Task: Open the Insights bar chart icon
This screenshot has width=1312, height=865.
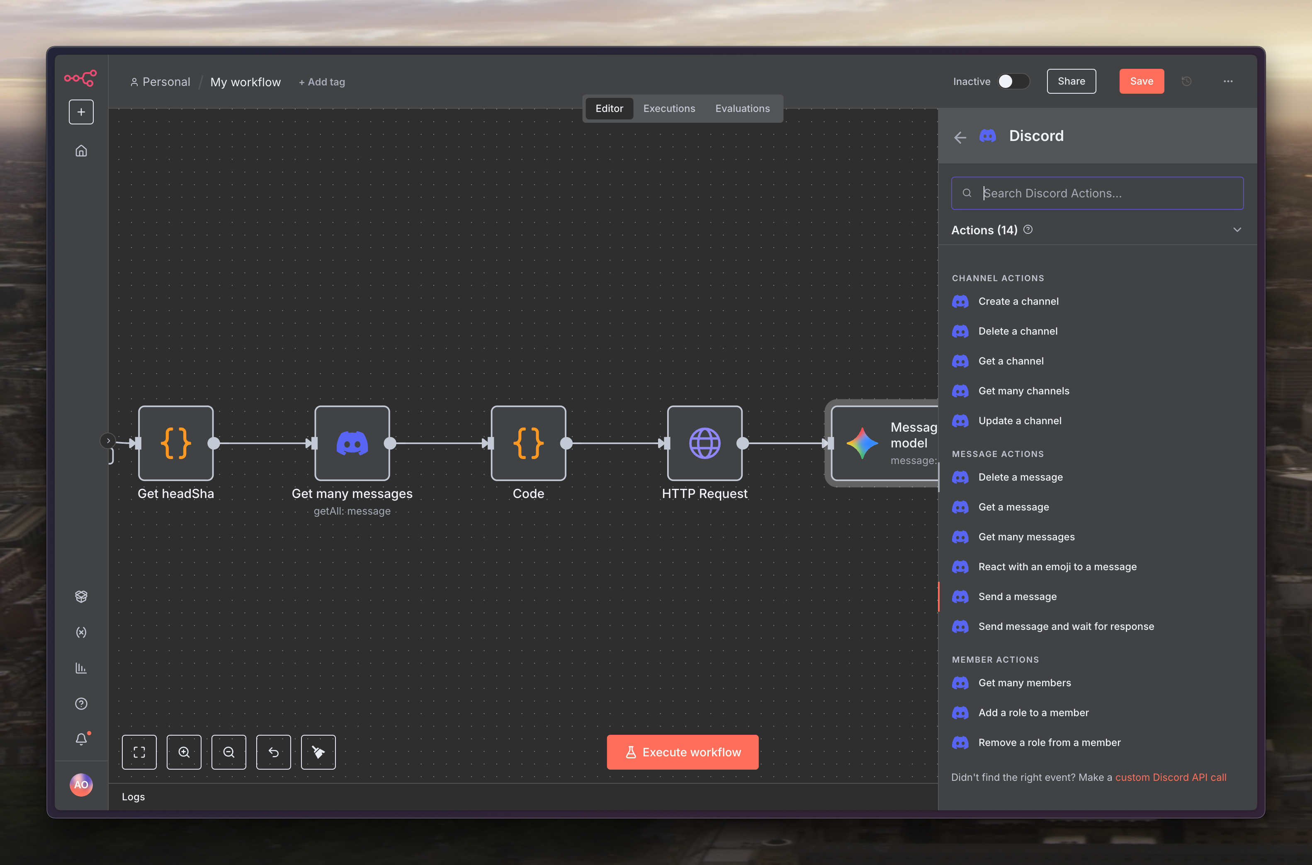Action: point(81,668)
